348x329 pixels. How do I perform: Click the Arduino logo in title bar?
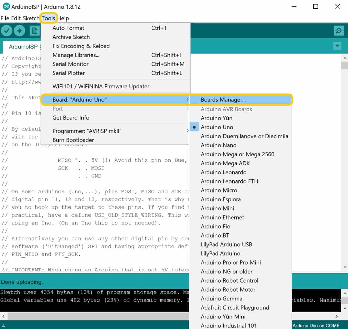coord(6,7)
